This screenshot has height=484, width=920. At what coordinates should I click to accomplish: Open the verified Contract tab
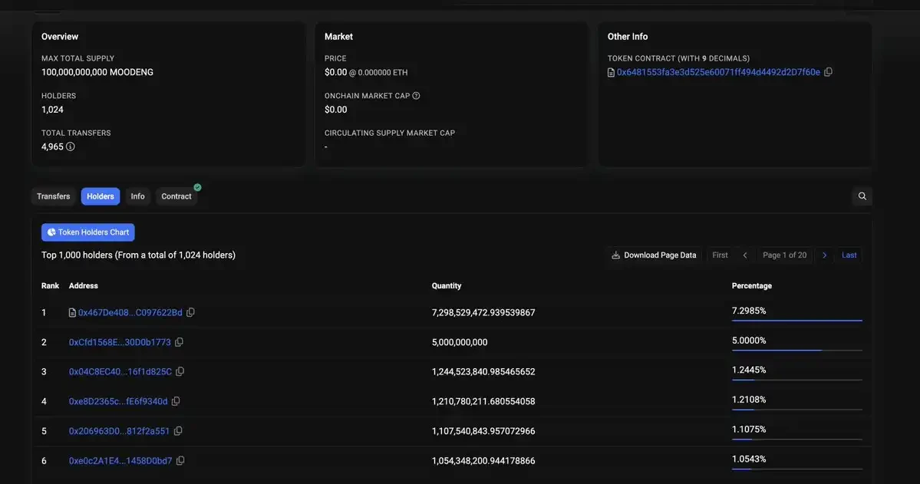tap(176, 196)
